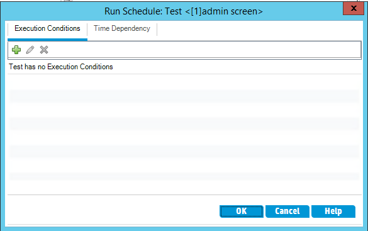Close the Run Schedule dialog window

(x=354, y=8)
